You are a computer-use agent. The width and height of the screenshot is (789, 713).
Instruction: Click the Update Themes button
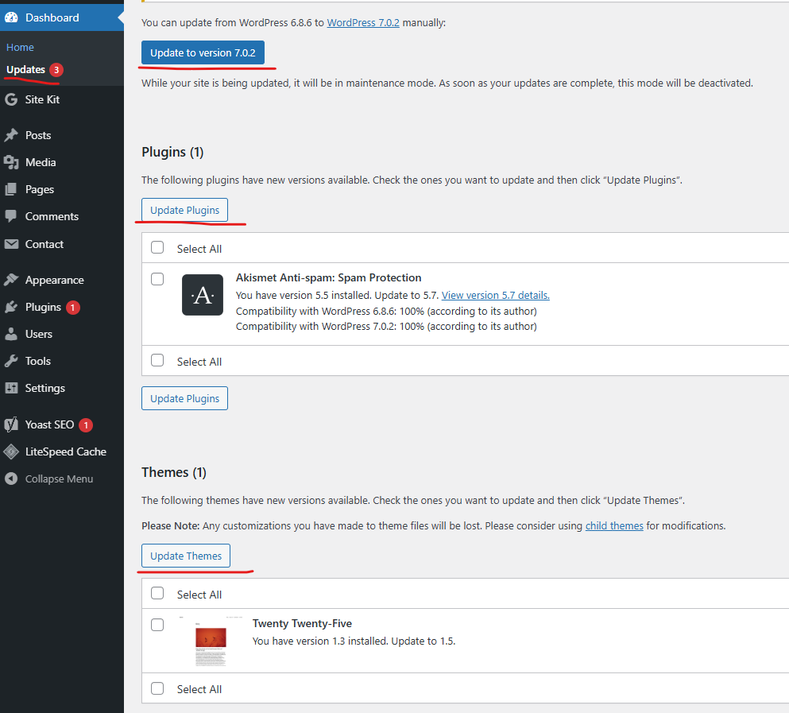tap(186, 556)
